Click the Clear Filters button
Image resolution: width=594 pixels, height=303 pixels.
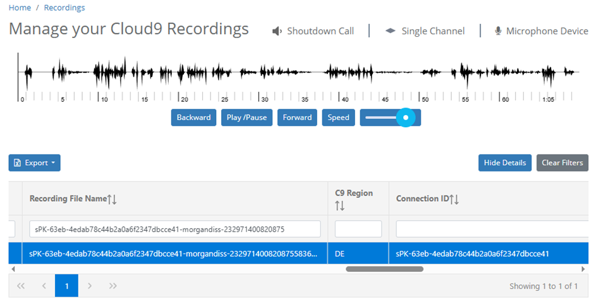click(562, 163)
